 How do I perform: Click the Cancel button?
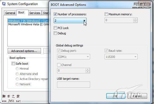click(x=137, y=96)
